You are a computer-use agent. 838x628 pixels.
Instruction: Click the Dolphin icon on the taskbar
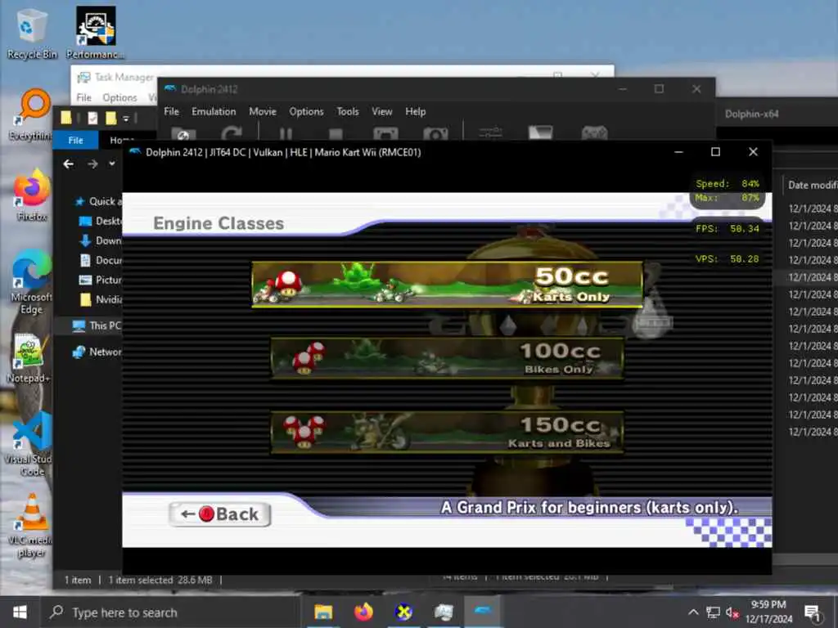(x=483, y=612)
